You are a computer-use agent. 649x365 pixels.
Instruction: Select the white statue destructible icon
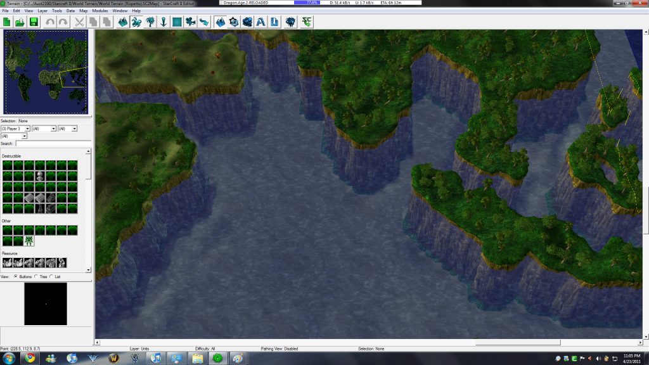[x=40, y=176]
